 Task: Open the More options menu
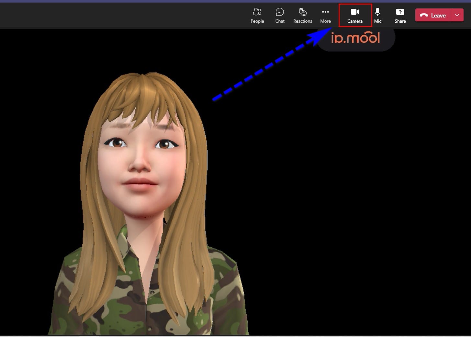pyautogui.click(x=325, y=15)
